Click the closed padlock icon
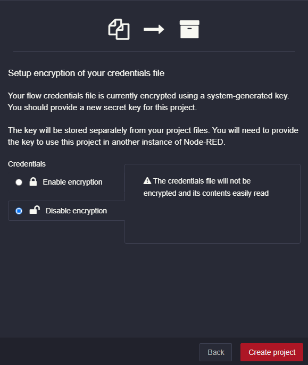 point(33,181)
